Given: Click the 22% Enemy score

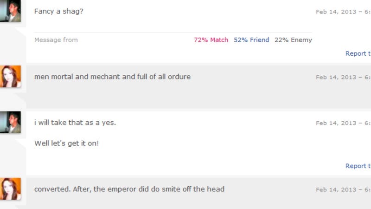Looking at the screenshot, I should 293,40.
